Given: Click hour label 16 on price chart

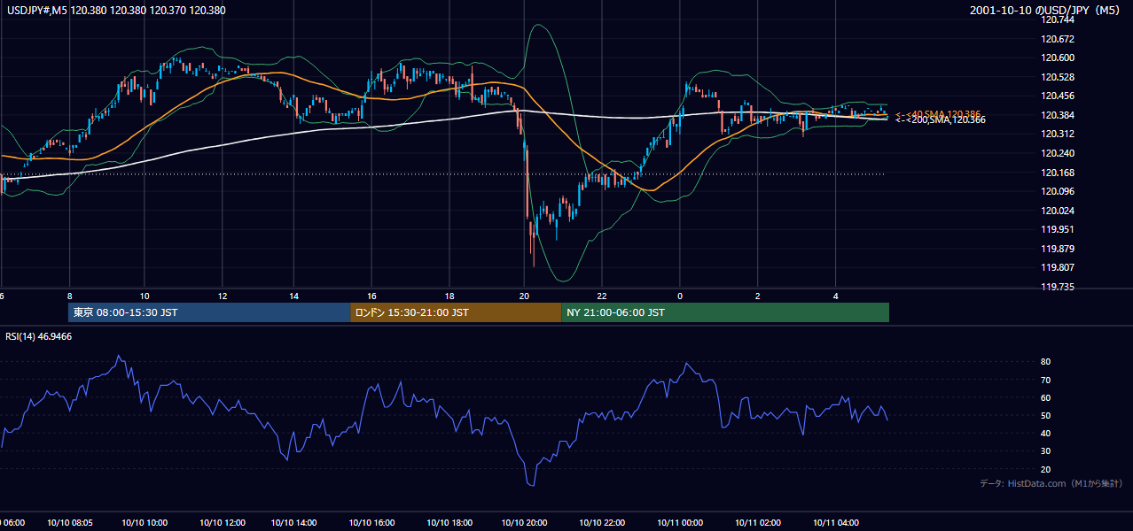Looking at the screenshot, I should (x=371, y=296).
